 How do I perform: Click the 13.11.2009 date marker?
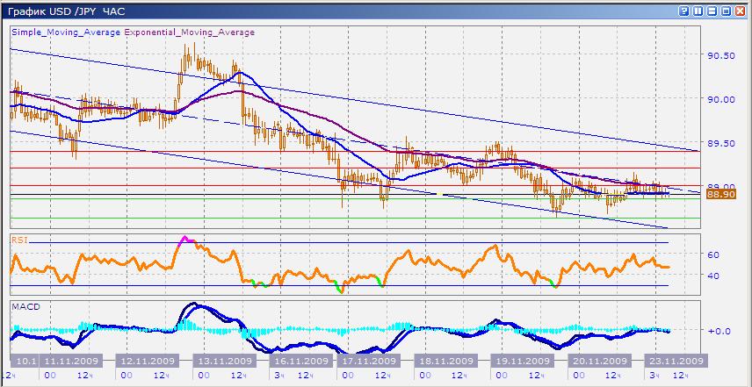click(225, 361)
